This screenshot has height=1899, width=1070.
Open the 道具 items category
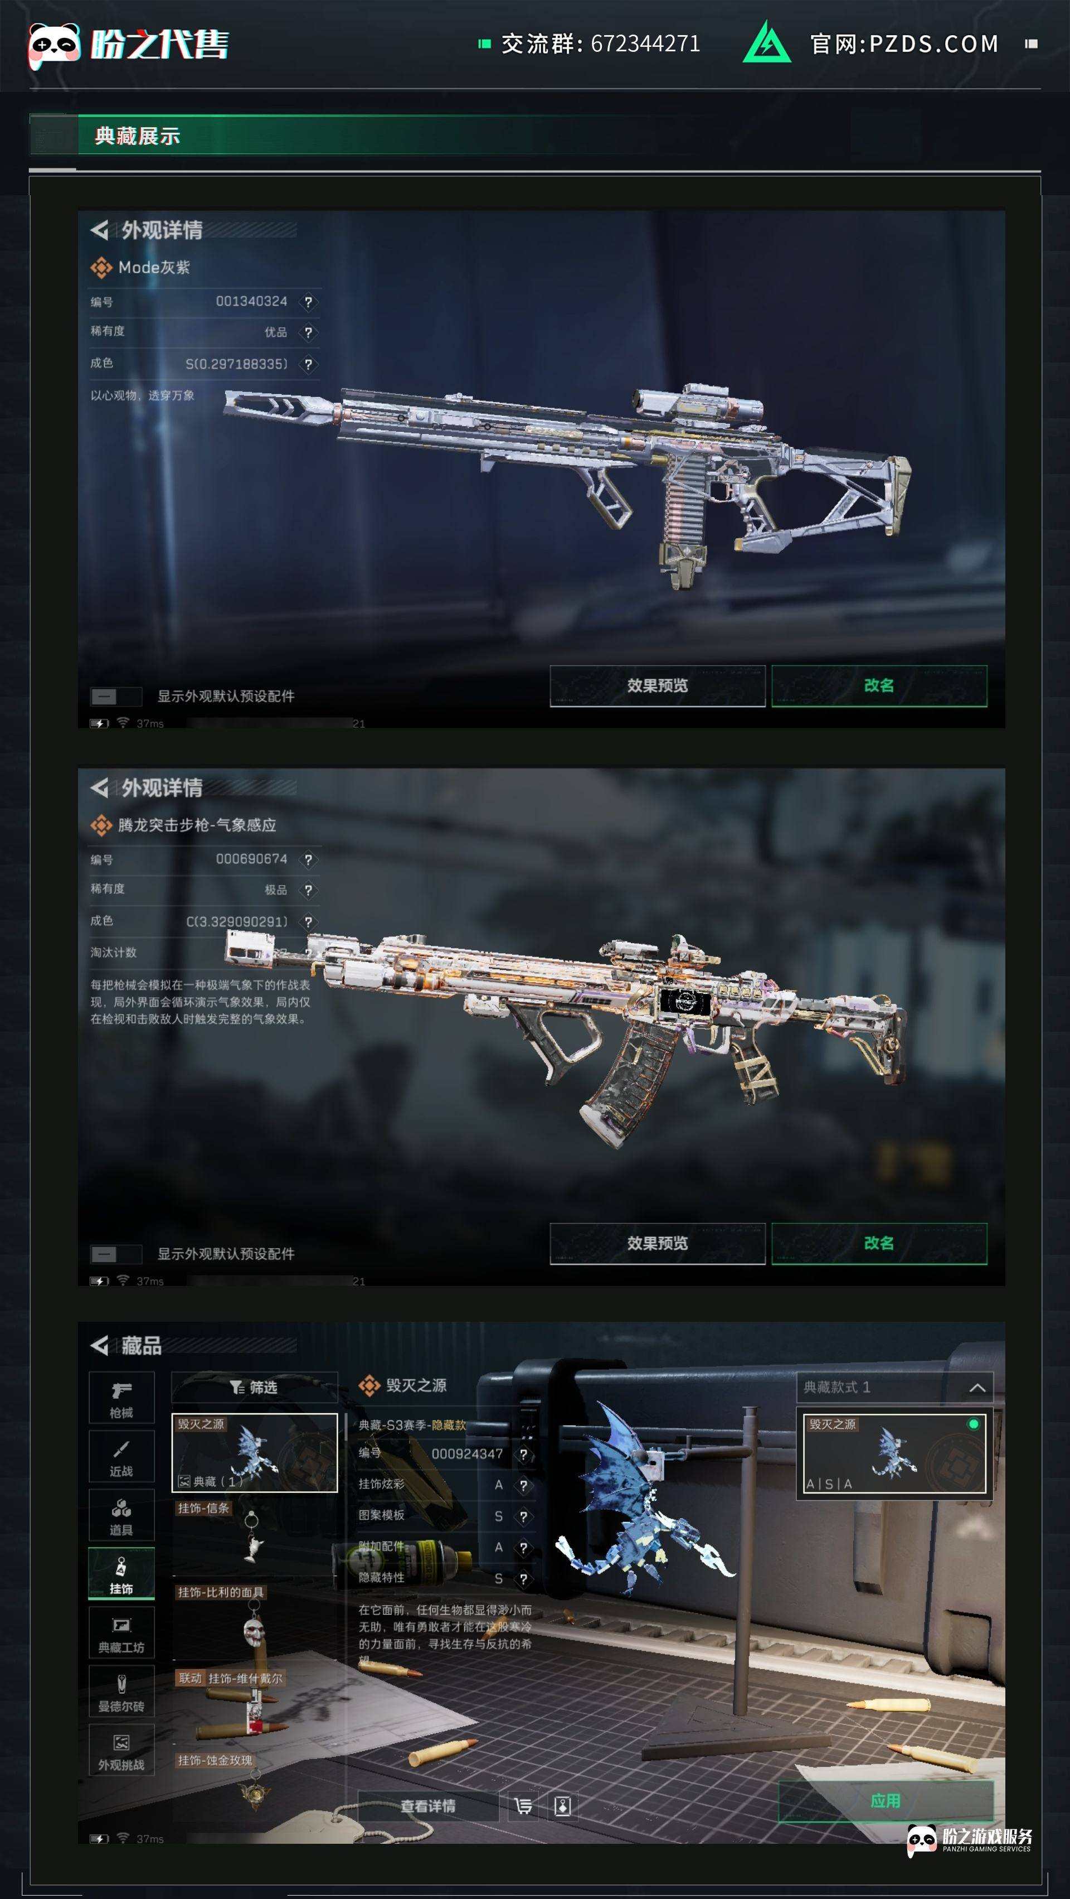[121, 1514]
